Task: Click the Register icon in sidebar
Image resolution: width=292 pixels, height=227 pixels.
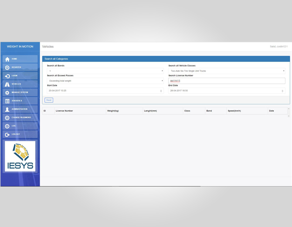Action: [7, 67]
